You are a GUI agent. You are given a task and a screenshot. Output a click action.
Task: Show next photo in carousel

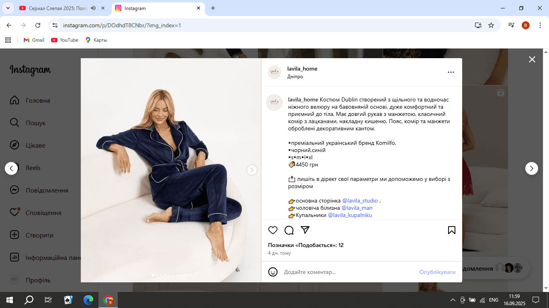[252, 170]
